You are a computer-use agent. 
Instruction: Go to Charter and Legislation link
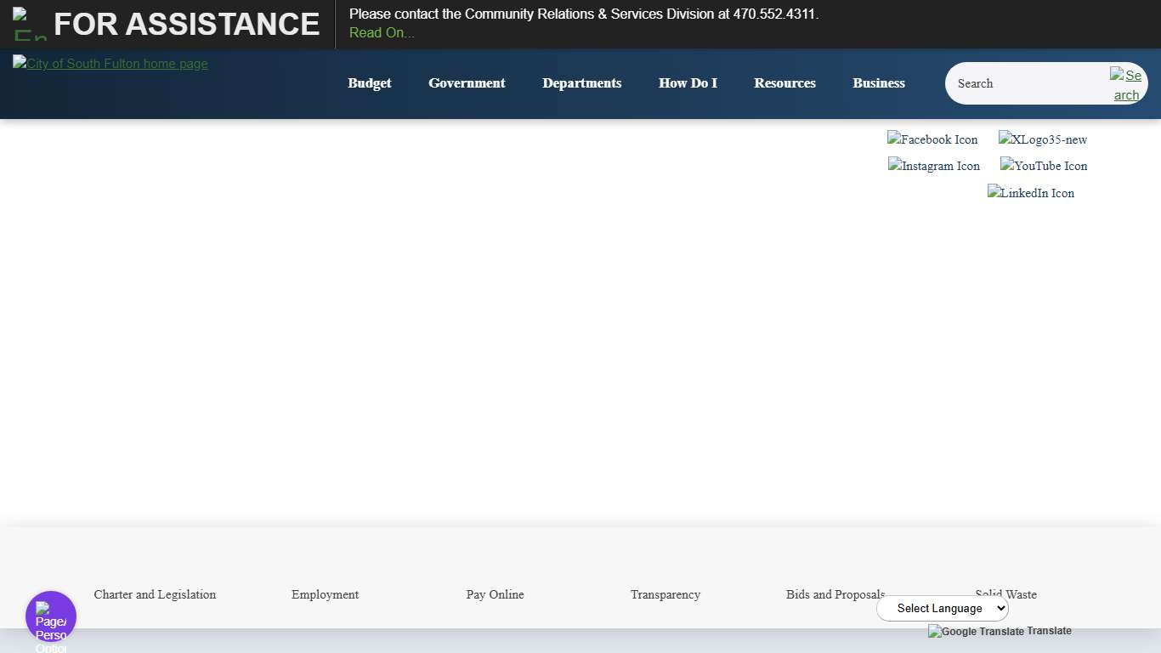pyautogui.click(x=155, y=594)
